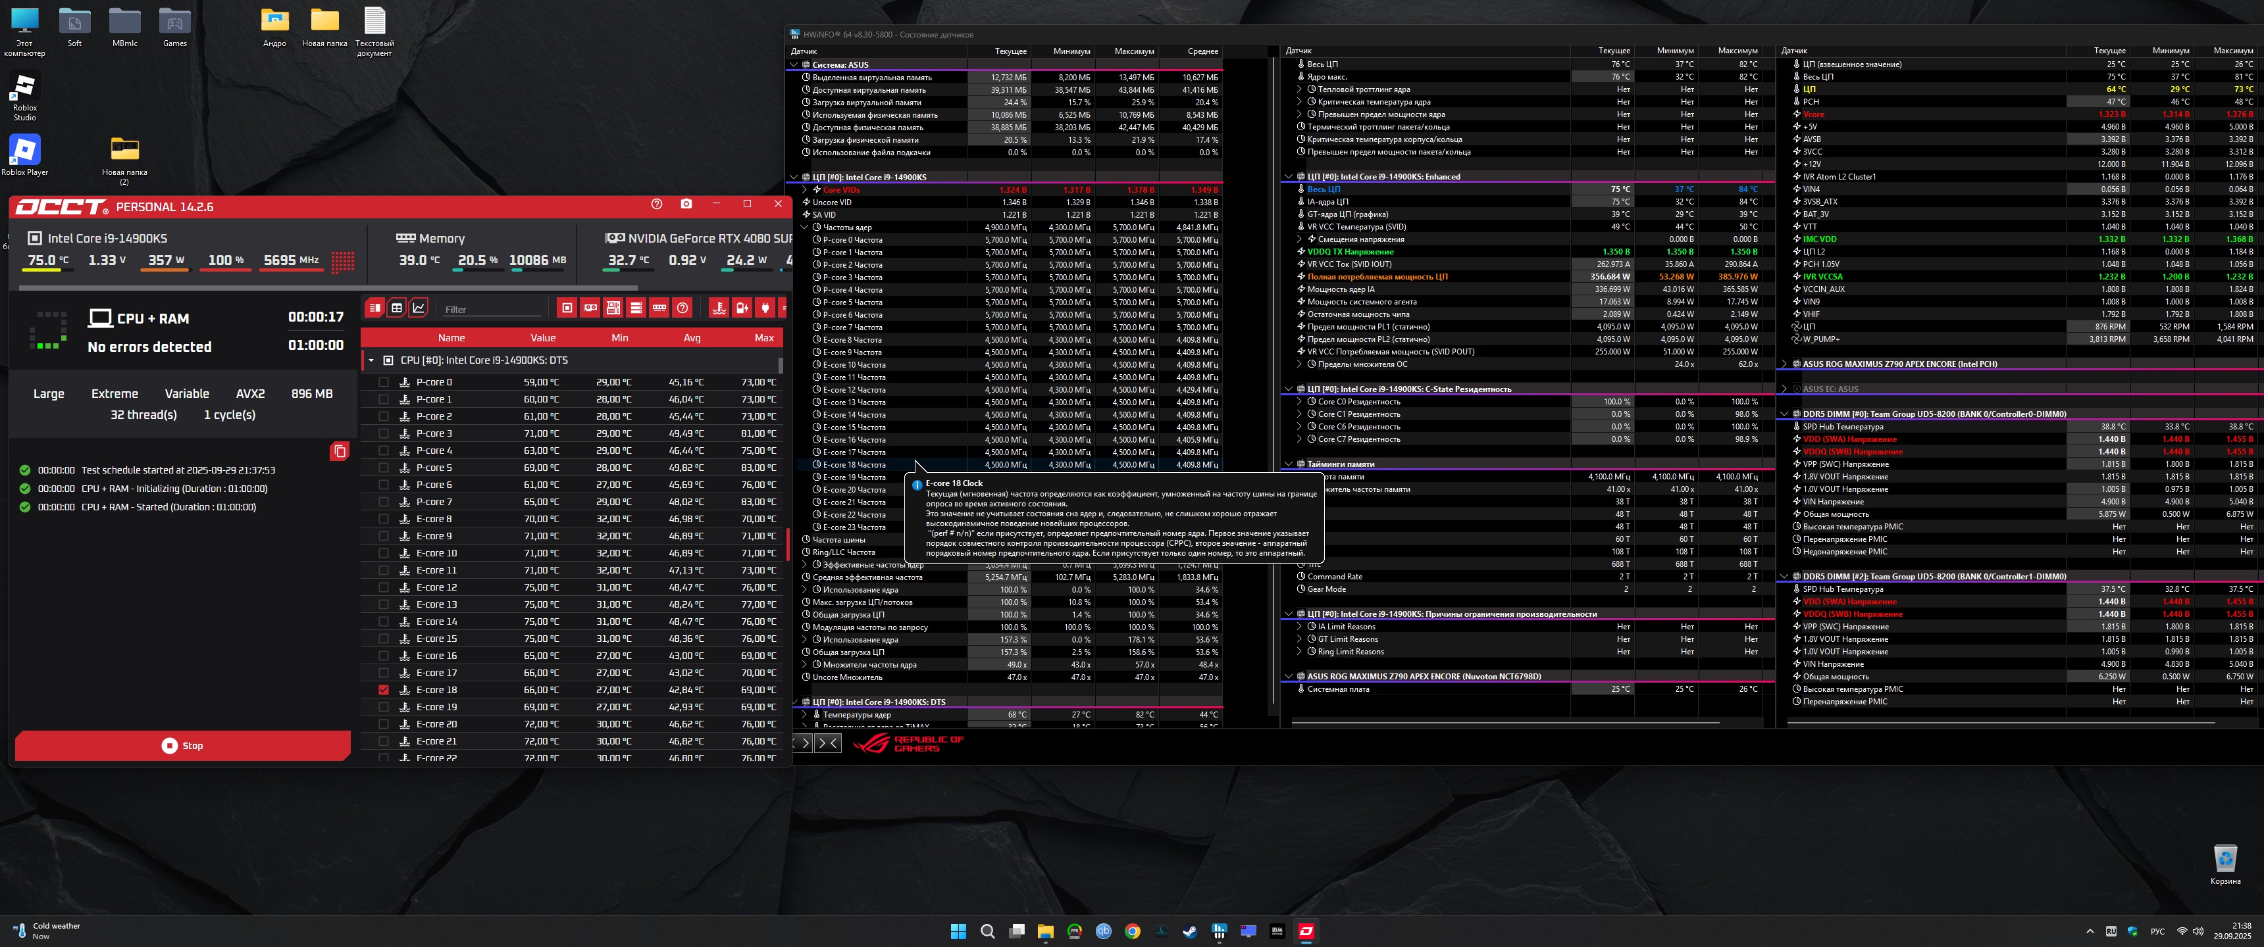
Task: Expand ASUS ROG MAXIMUS Z790 APEX ENCORE (Intel PCH)
Action: [x=1784, y=364]
